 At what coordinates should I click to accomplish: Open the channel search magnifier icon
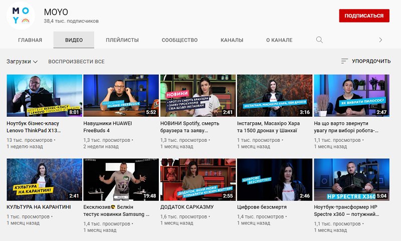319,40
